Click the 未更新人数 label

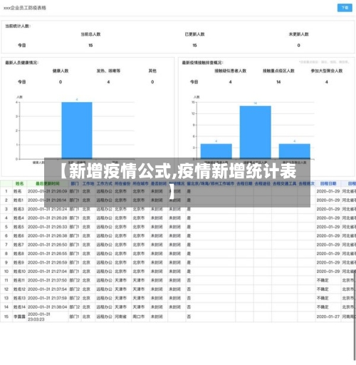pyautogui.click(x=298, y=34)
